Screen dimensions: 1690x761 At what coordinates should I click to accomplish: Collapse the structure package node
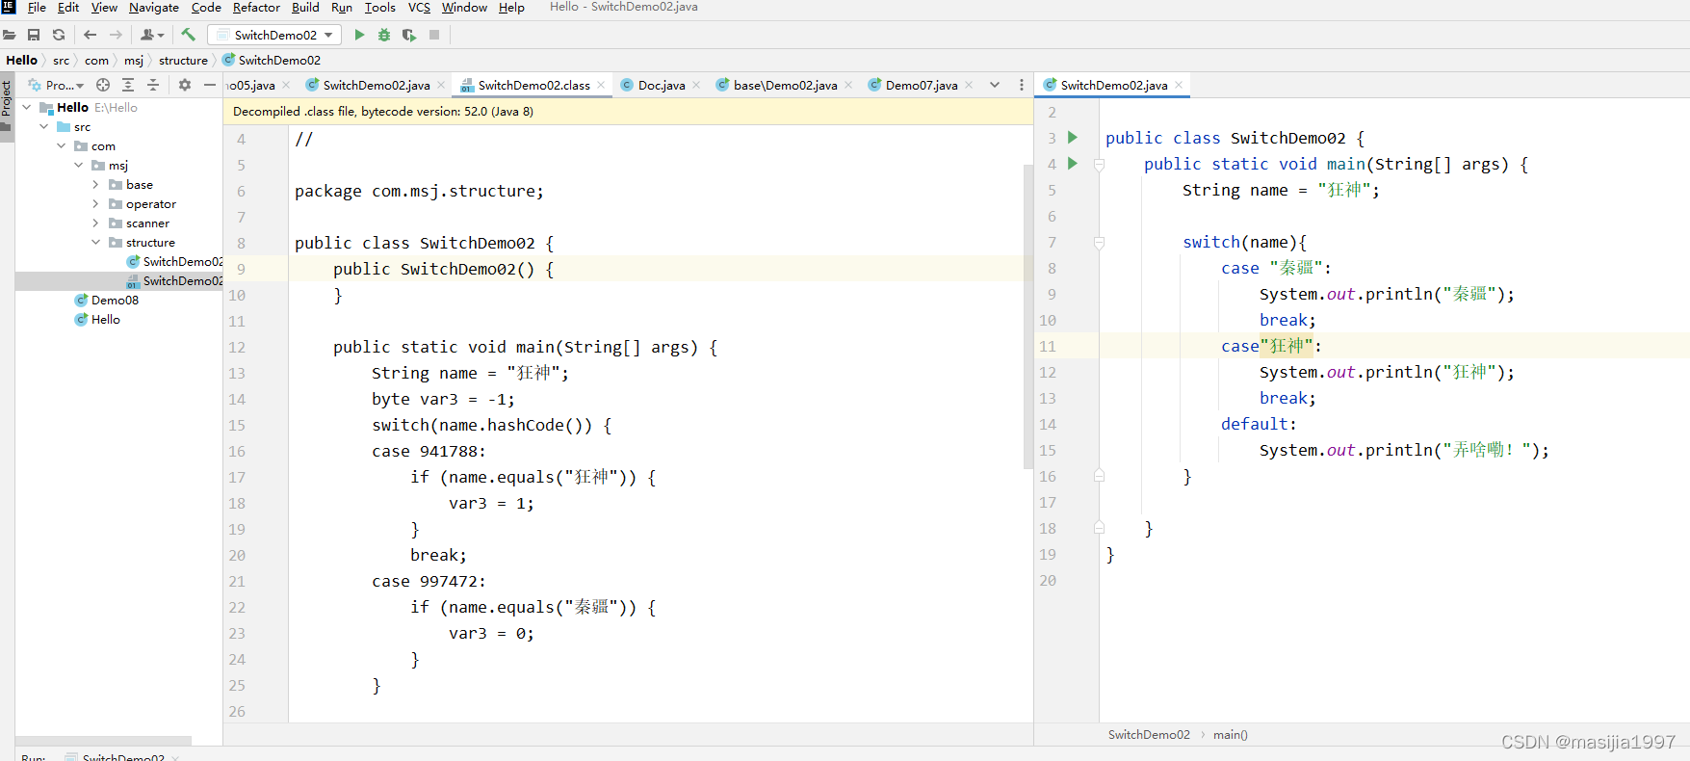pos(95,243)
